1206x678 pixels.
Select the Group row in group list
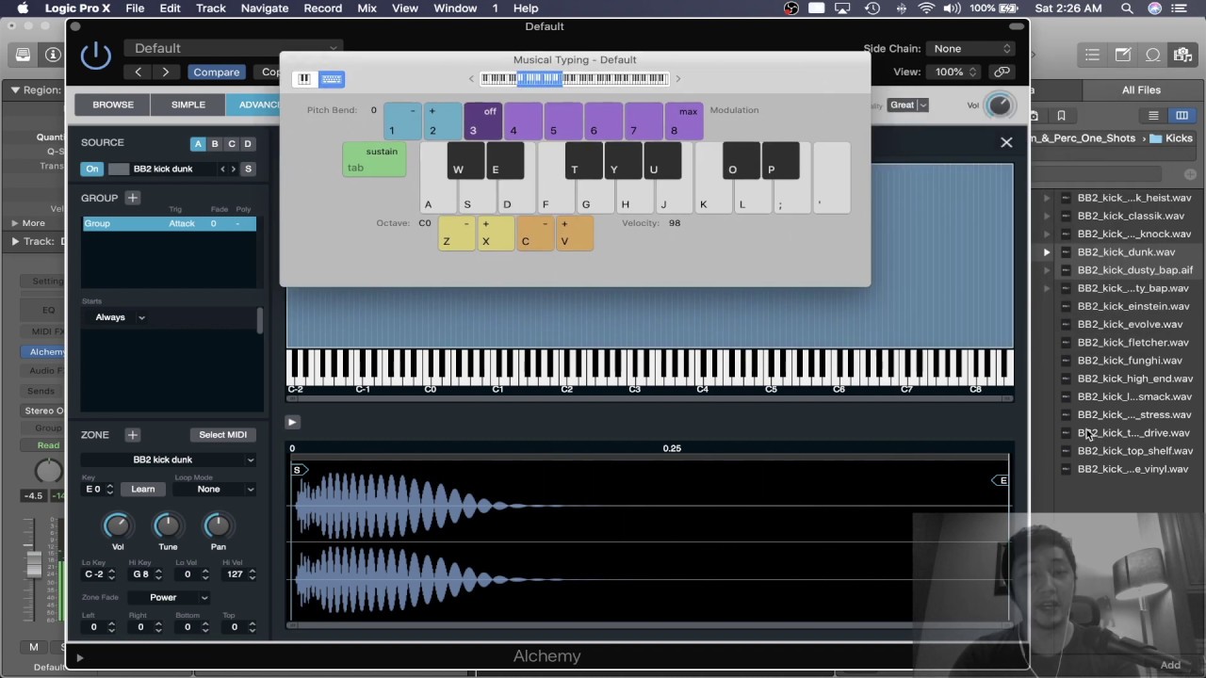[x=169, y=224]
